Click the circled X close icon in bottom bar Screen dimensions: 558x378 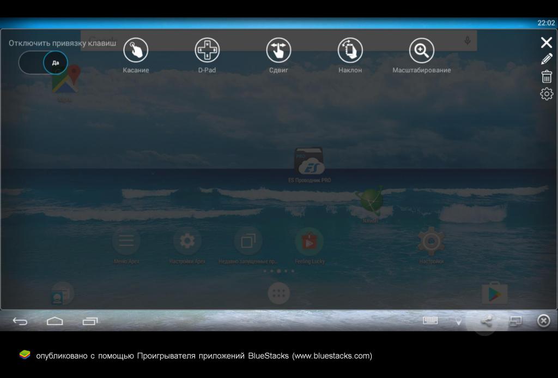click(x=543, y=321)
